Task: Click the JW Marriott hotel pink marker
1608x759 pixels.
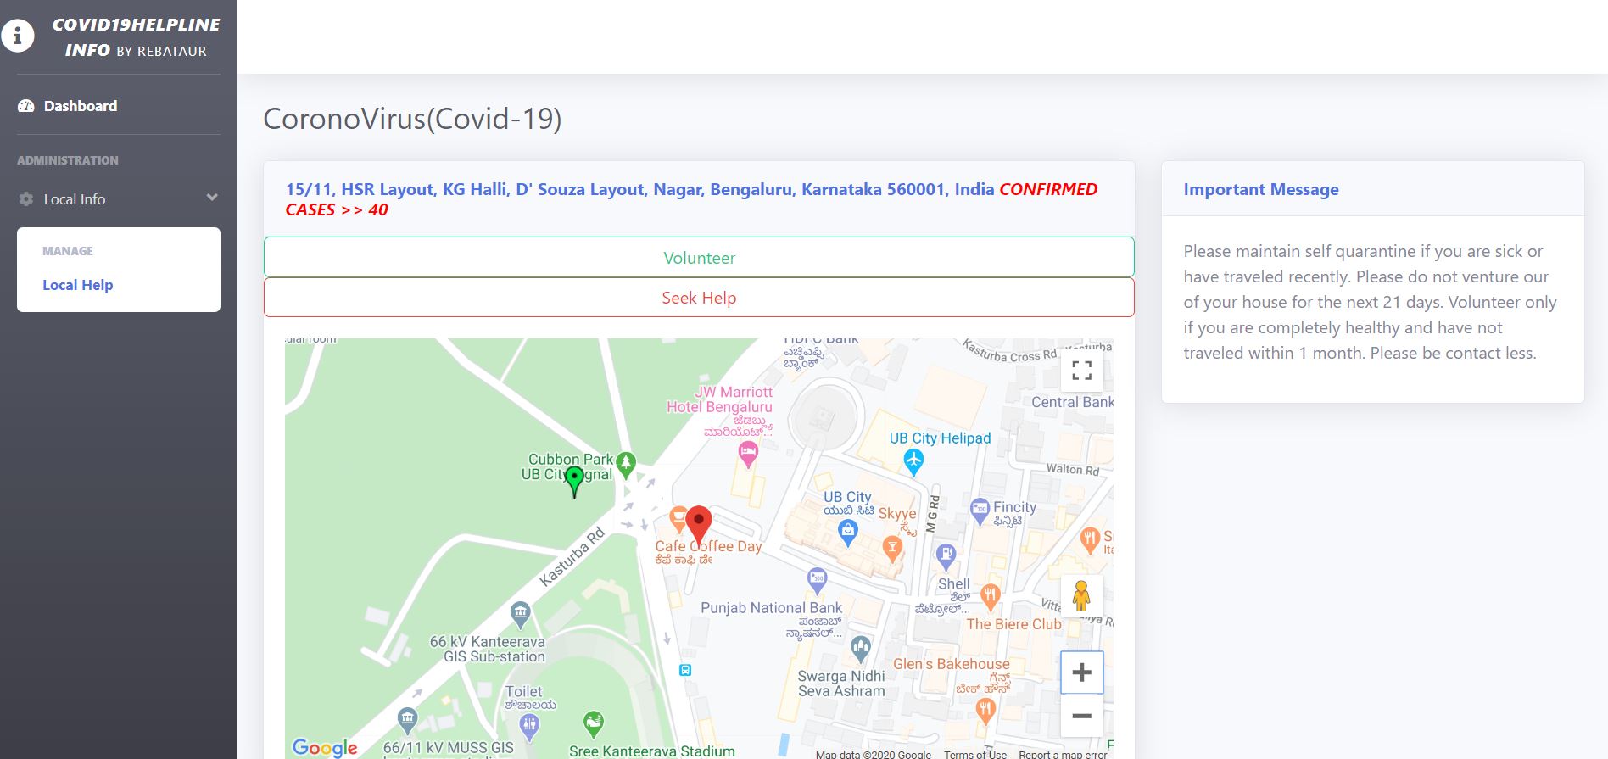Action: 748,455
